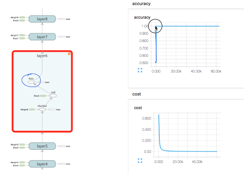Image resolution: width=250 pixels, height=174 pixels.
Task: Click the 60.00k x-axis label on accuracy chart
Action: pos(216,71)
